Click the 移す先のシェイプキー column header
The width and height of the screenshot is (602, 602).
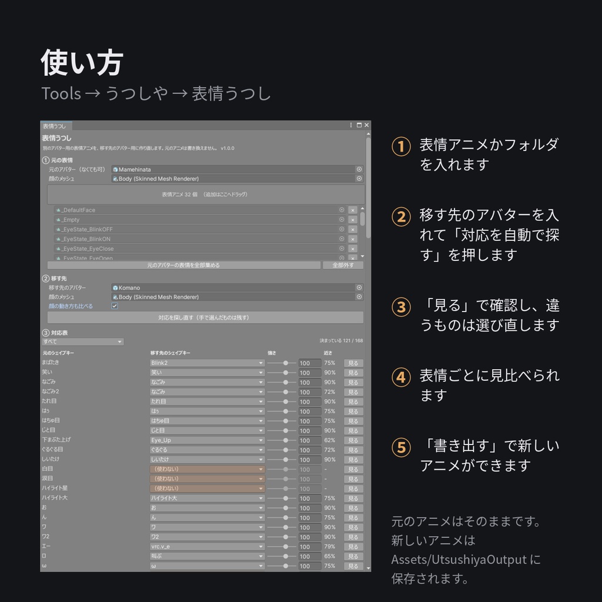tap(170, 353)
